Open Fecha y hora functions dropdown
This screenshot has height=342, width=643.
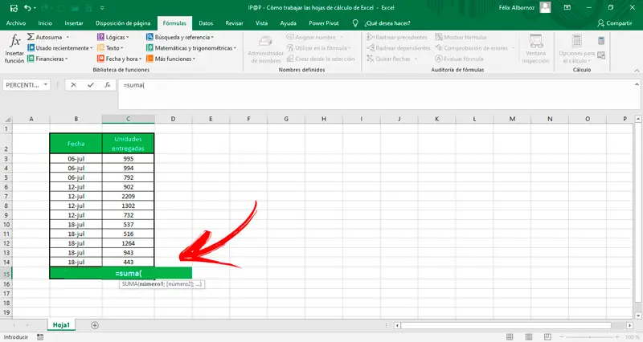(119, 59)
